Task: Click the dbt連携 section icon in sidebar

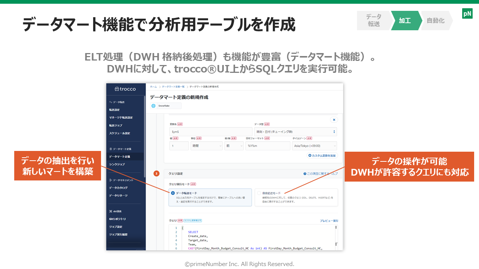Action: click(111, 211)
